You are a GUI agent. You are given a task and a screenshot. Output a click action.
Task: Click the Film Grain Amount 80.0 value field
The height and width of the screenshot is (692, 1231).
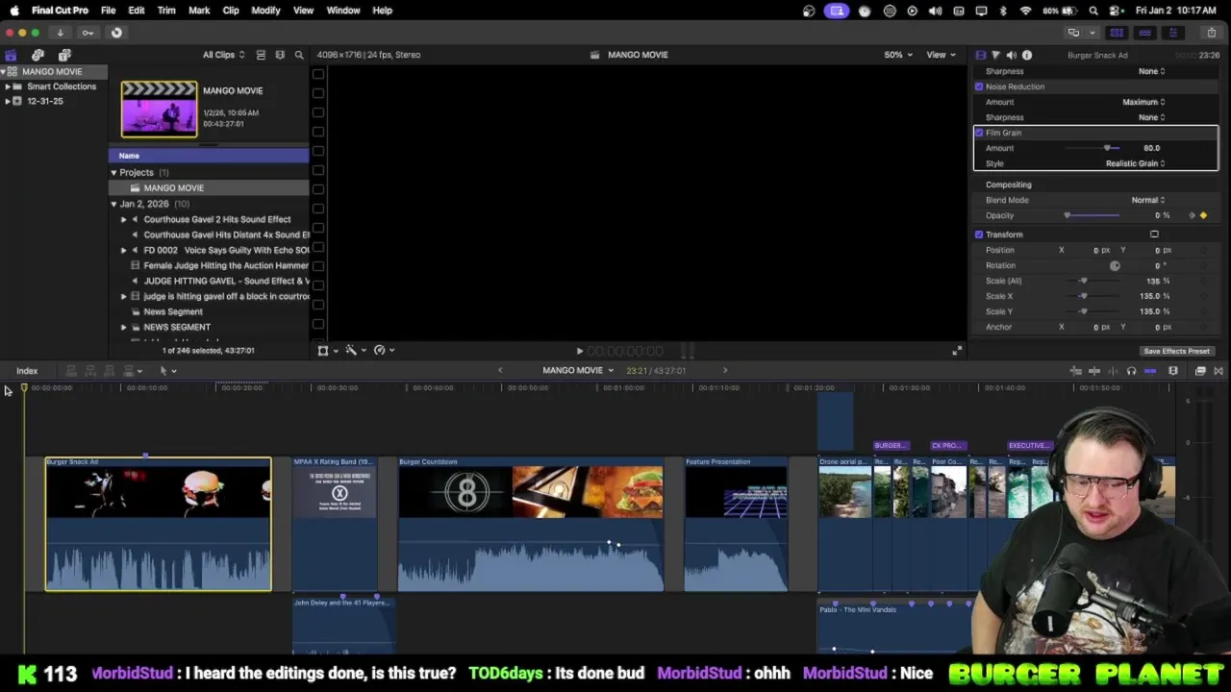(x=1151, y=148)
